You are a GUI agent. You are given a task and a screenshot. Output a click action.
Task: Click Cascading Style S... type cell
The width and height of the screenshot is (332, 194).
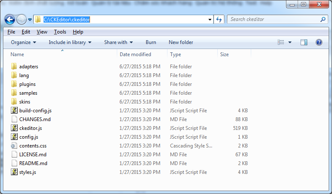[x=191, y=146]
